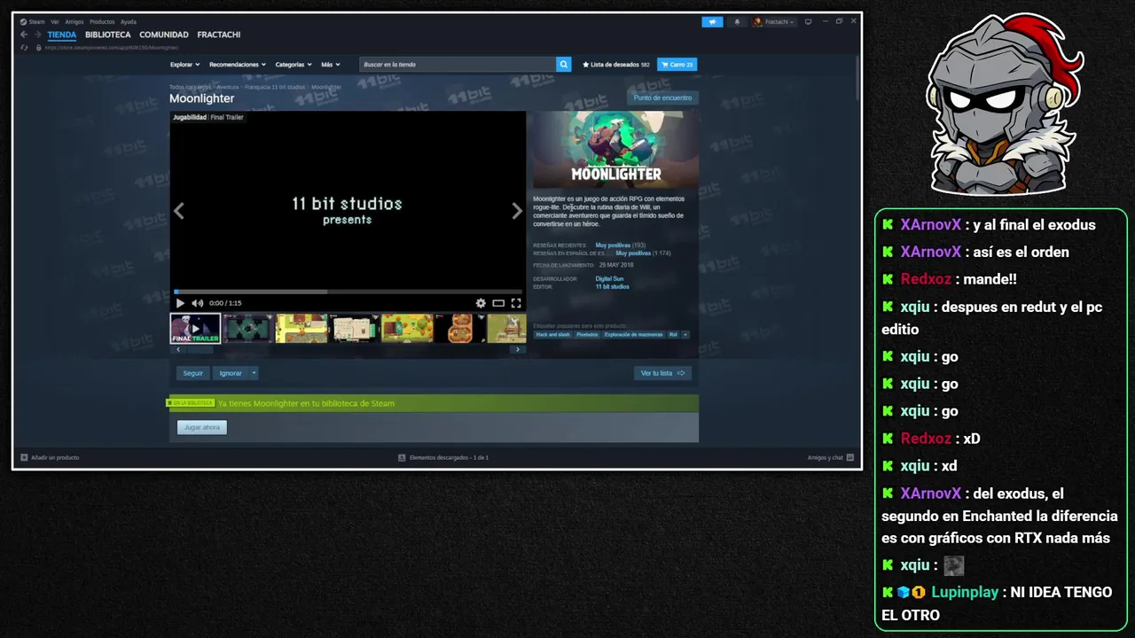Open Amigos y chat icon
Image resolution: width=1135 pixels, height=638 pixels.
[849, 457]
